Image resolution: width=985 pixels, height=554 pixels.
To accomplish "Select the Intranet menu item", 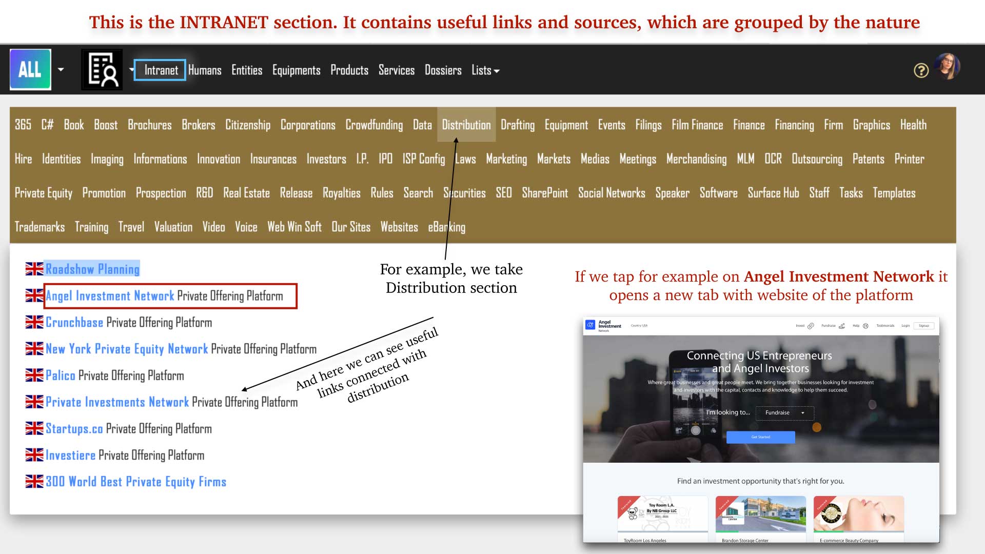I will 161,70.
